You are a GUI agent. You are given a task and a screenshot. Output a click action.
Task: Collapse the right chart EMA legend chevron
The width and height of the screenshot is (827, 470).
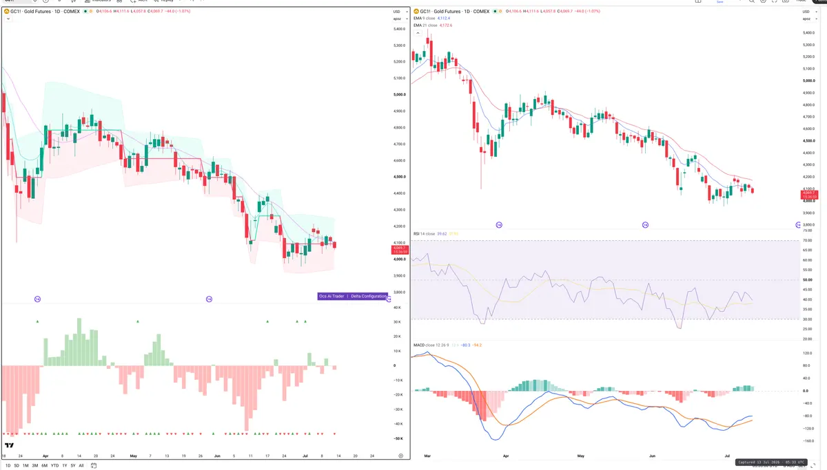click(x=416, y=32)
